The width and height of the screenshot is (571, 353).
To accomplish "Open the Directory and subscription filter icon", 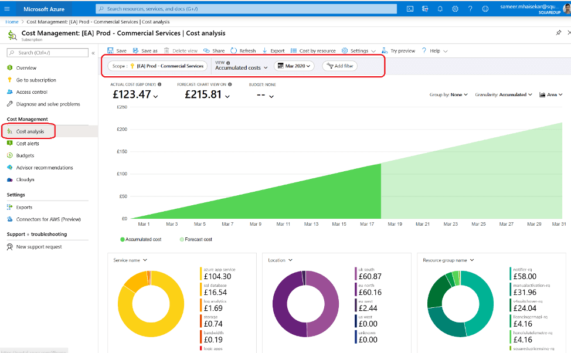I will coord(425,9).
